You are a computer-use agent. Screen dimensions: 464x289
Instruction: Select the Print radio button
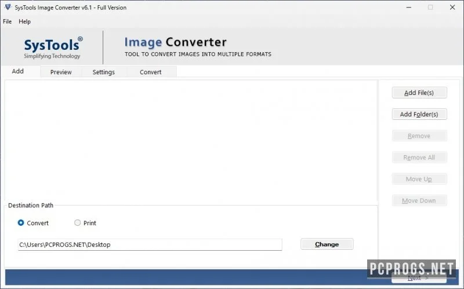(78, 223)
